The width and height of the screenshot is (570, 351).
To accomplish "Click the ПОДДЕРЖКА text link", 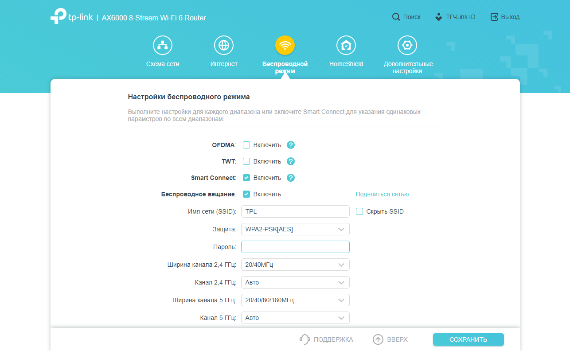I will [333, 339].
